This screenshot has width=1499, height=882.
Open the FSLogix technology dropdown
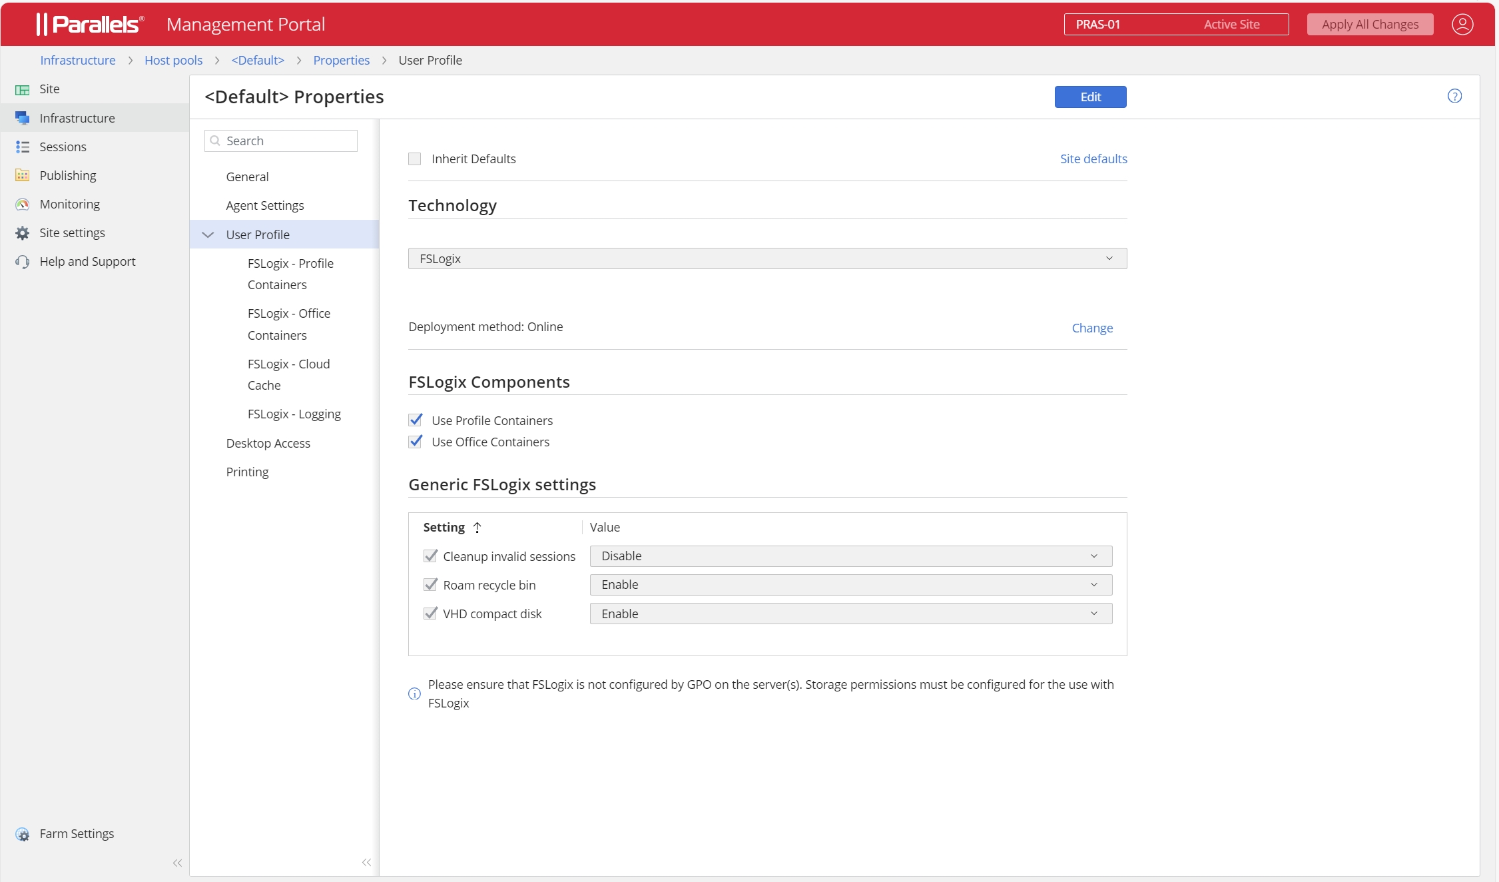(767, 258)
